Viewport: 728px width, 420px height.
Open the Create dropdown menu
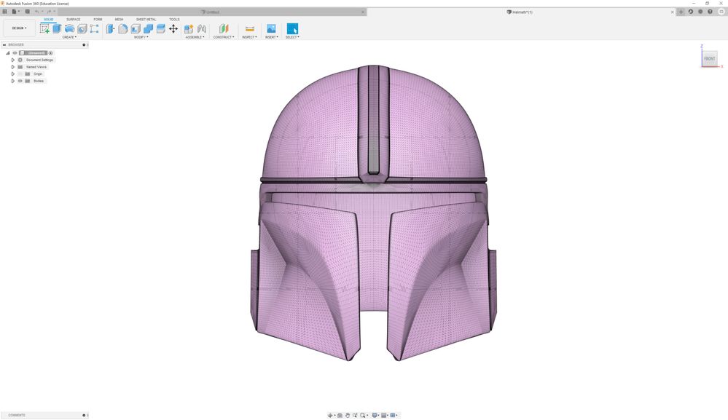pos(69,37)
